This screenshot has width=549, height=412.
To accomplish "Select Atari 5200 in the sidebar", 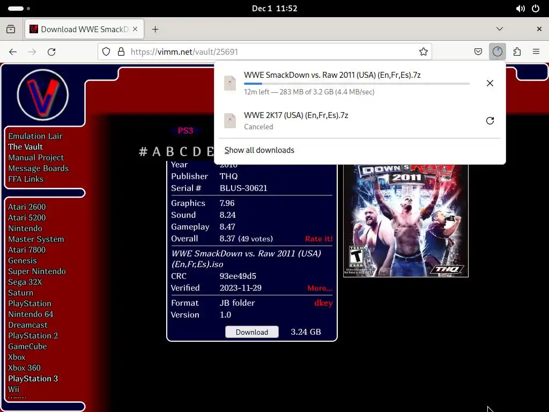I will [27, 218].
